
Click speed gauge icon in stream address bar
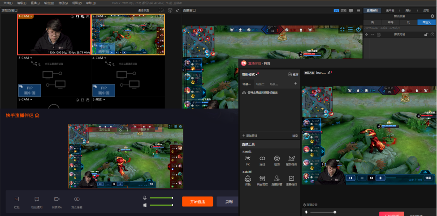432,34
